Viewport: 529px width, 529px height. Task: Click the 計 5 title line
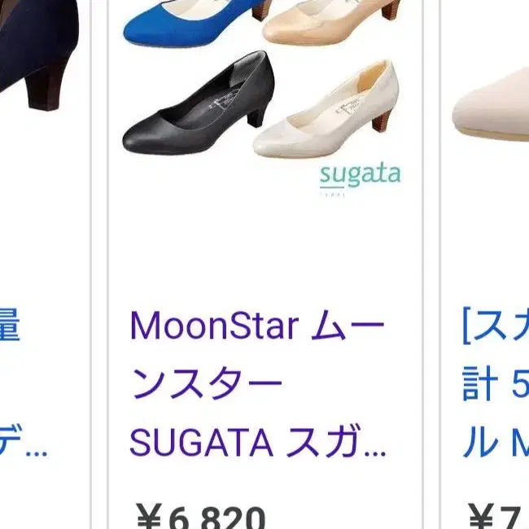click(x=496, y=384)
